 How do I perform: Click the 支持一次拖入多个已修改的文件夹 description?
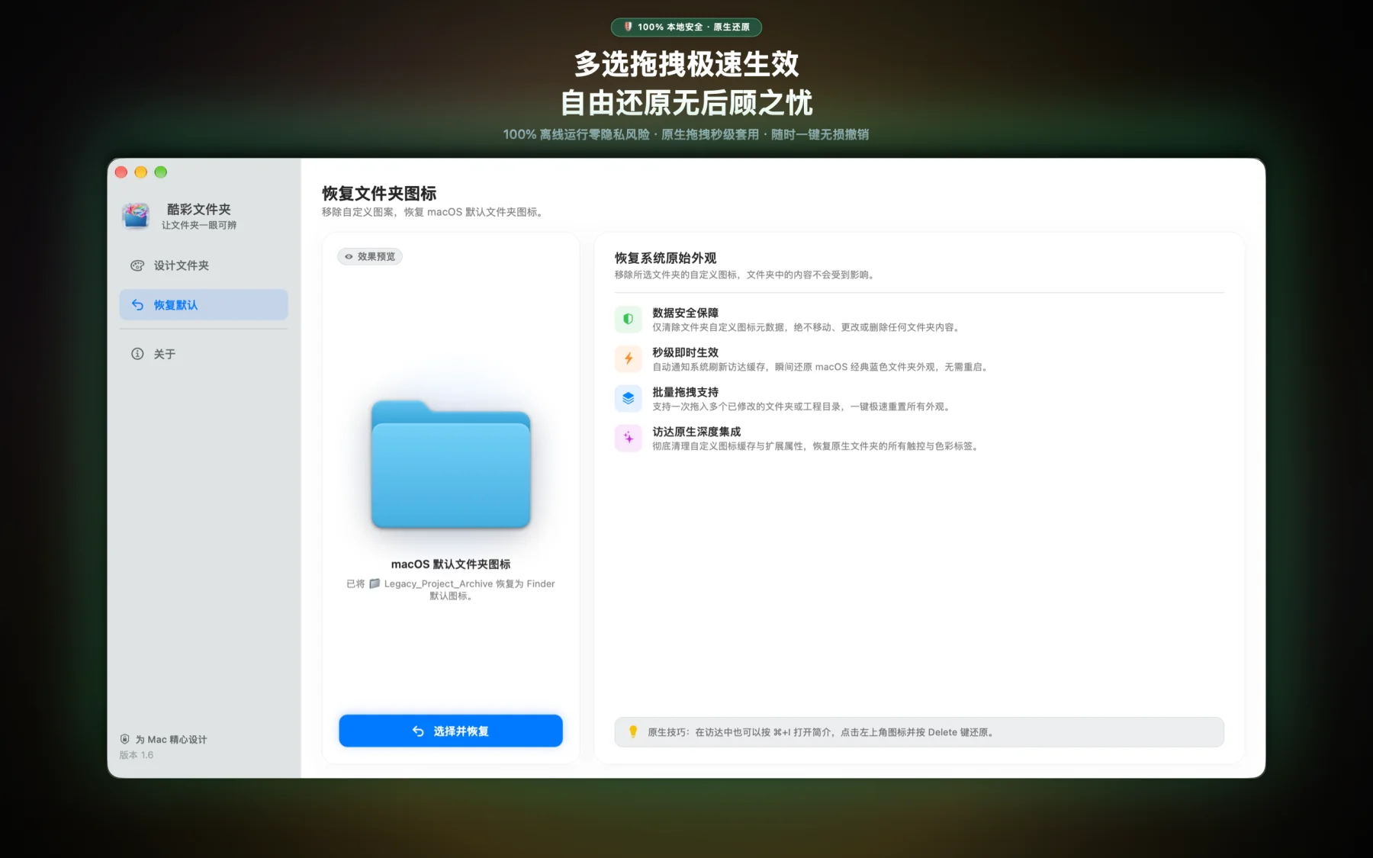(x=802, y=407)
